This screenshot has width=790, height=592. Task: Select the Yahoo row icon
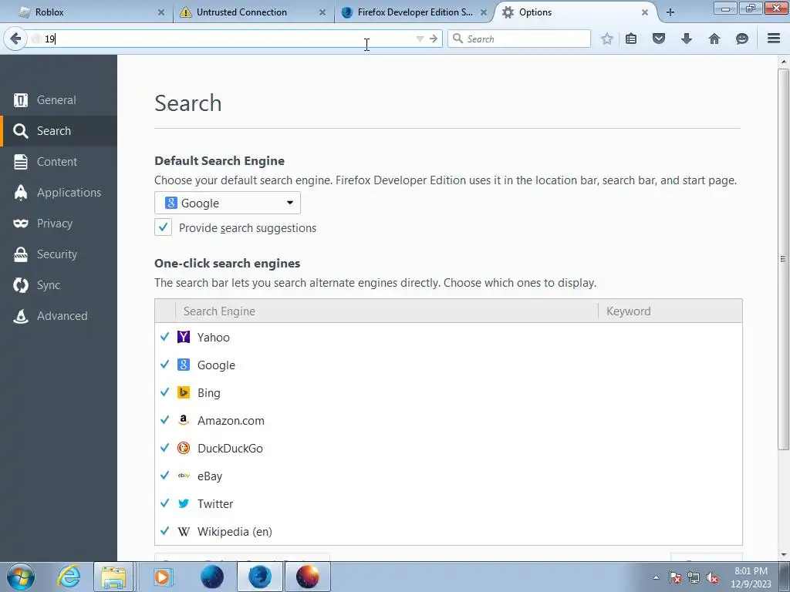(x=184, y=337)
